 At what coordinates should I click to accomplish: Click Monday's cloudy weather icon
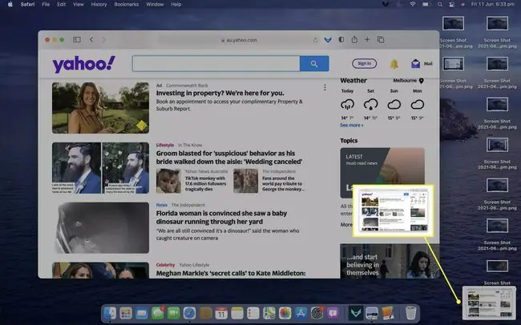(x=418, y=105)
